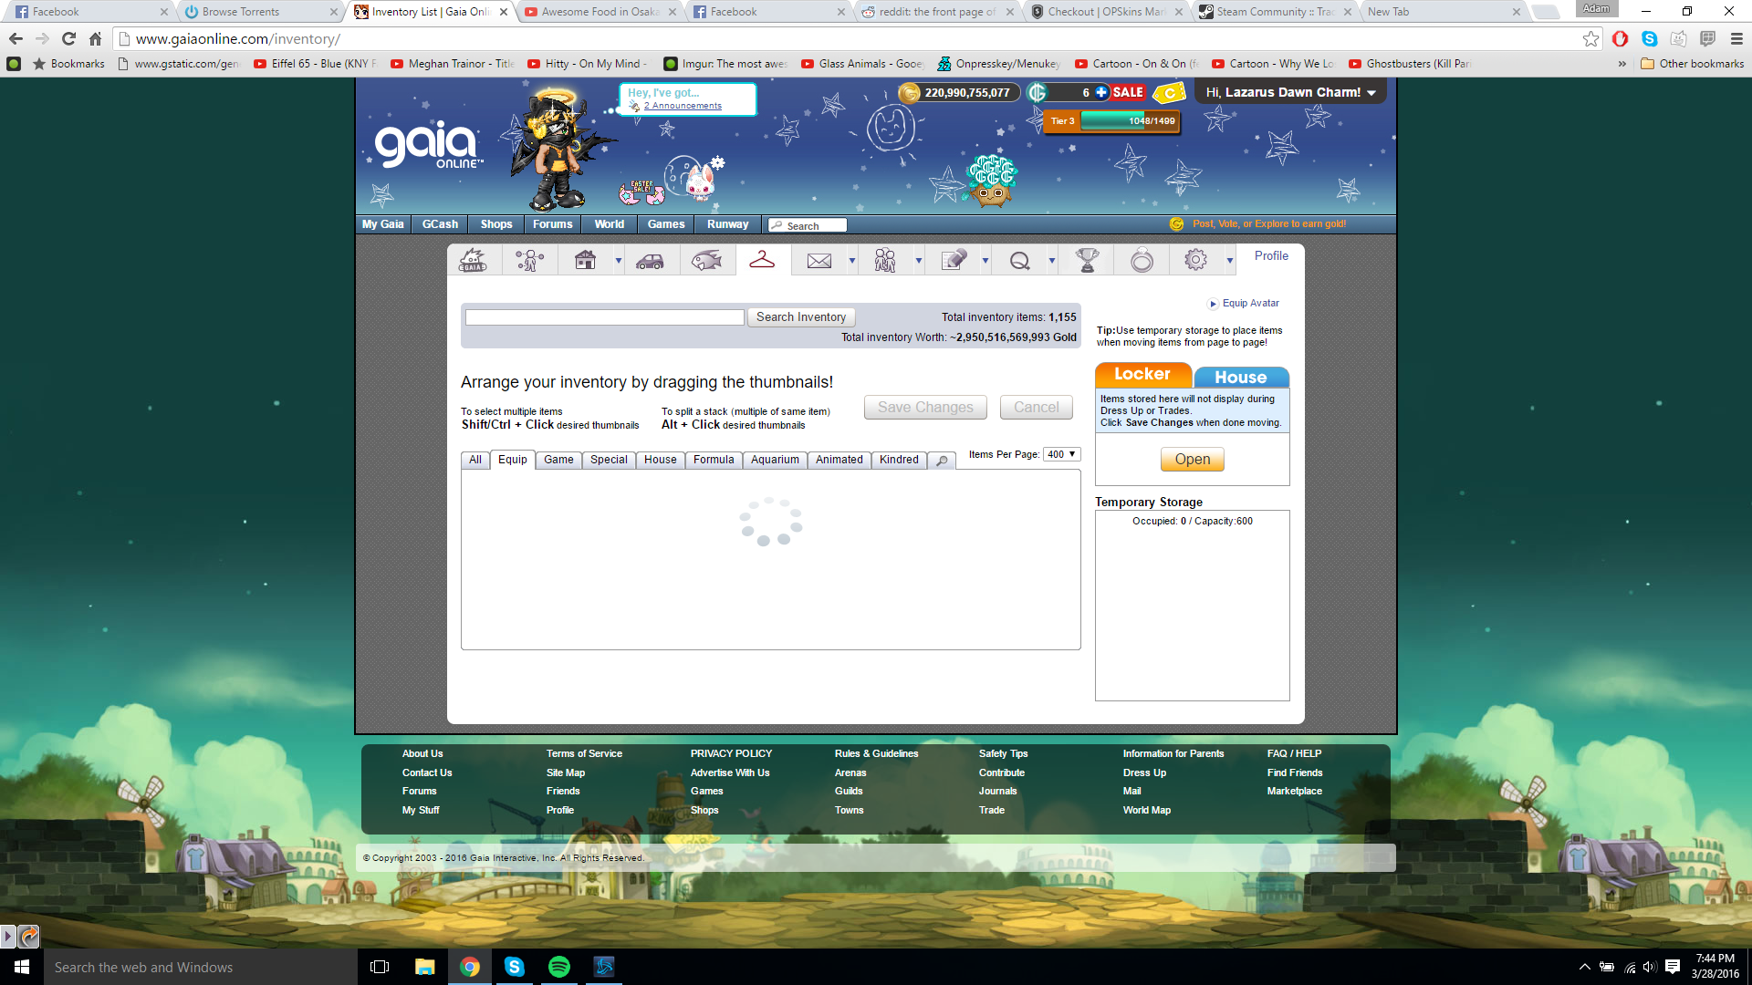Viewport: 1752px width, 985px height.
Task: Switch to the House storage tab
Action: coord(1240,377)
